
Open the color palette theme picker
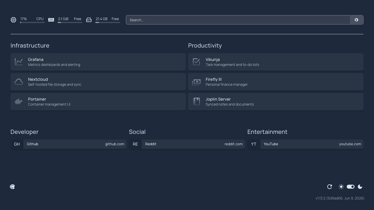(x=12, y=187)
